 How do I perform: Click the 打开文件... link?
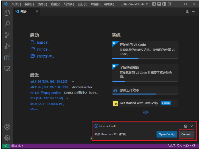coord(44,50)
